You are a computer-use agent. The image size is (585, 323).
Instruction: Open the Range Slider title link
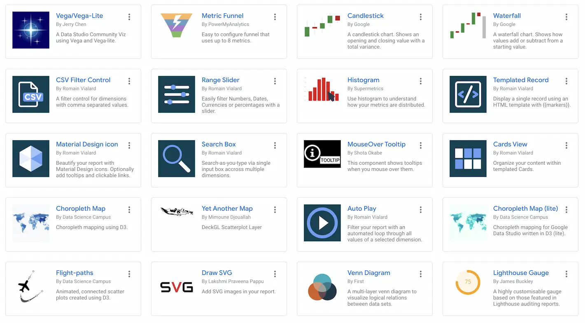(x=220, y=80)
